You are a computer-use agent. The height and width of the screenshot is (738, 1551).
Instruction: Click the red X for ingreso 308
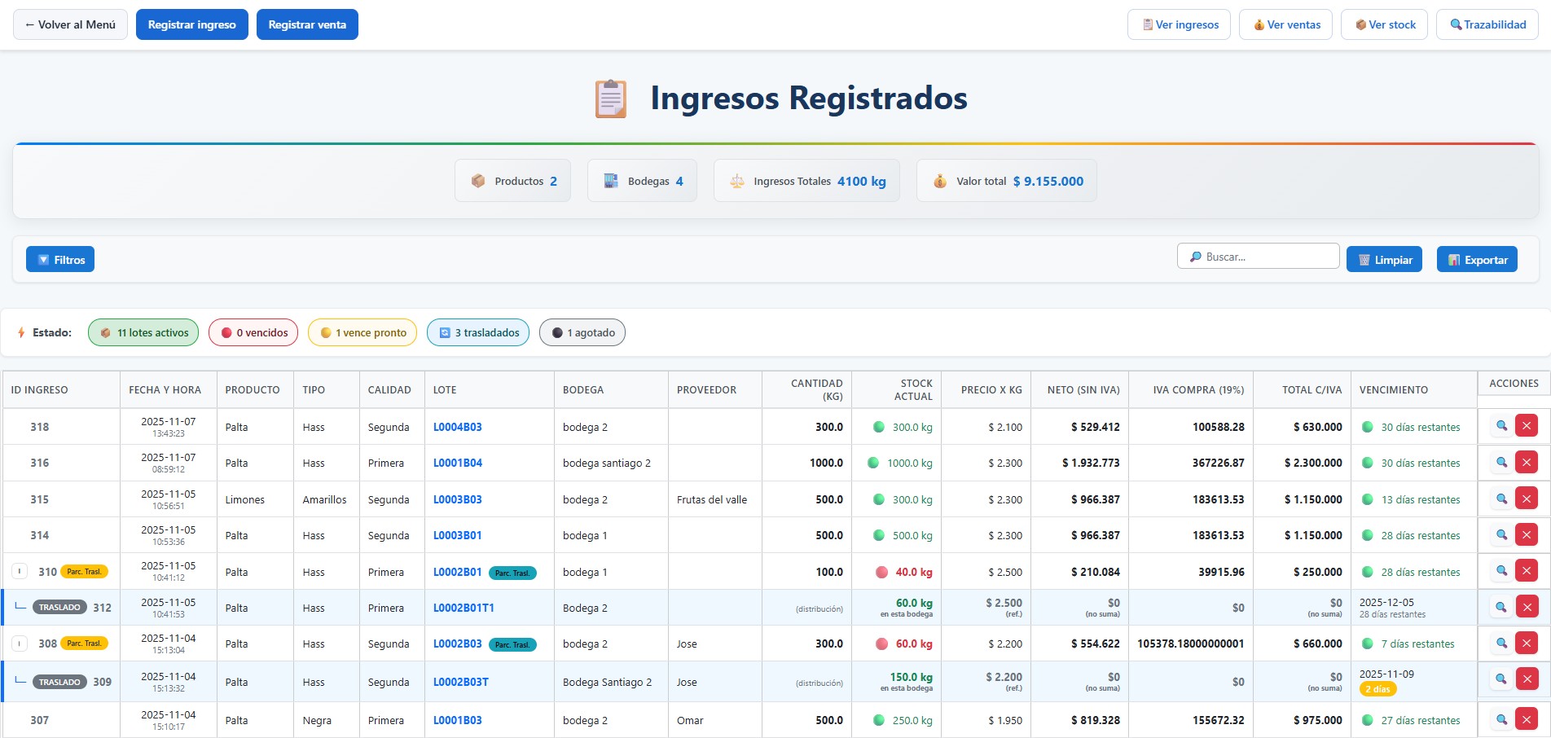pos(1526,644)
